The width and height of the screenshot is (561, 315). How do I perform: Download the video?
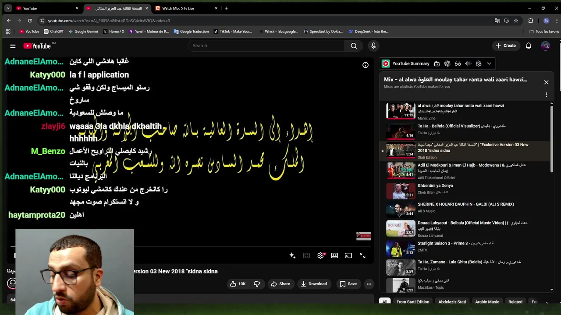click(314, 284)
